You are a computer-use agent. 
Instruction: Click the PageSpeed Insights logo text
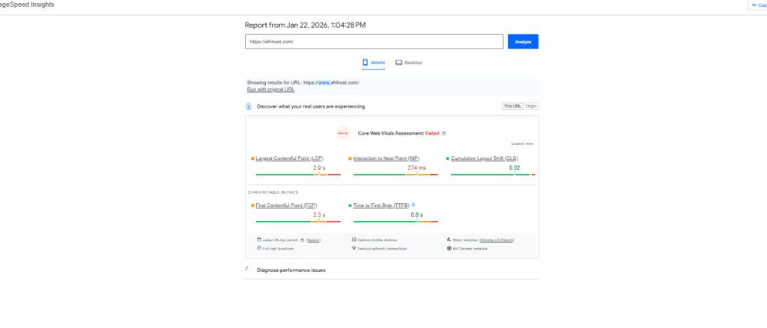[x=27, y=4]
